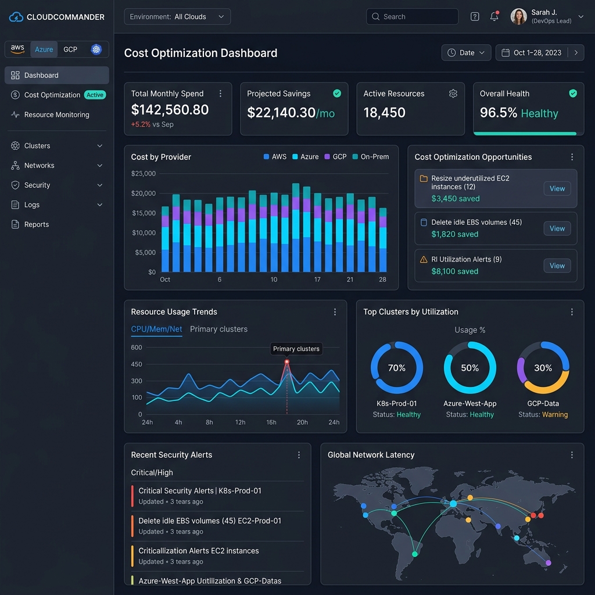595x595 pixels.
Task: Toggle On-Prem legend entry
Action: coord(371,157)
